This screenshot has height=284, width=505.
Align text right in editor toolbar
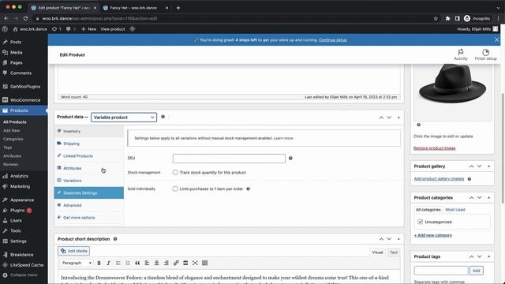pyautogui.click(x=166, y=263)
